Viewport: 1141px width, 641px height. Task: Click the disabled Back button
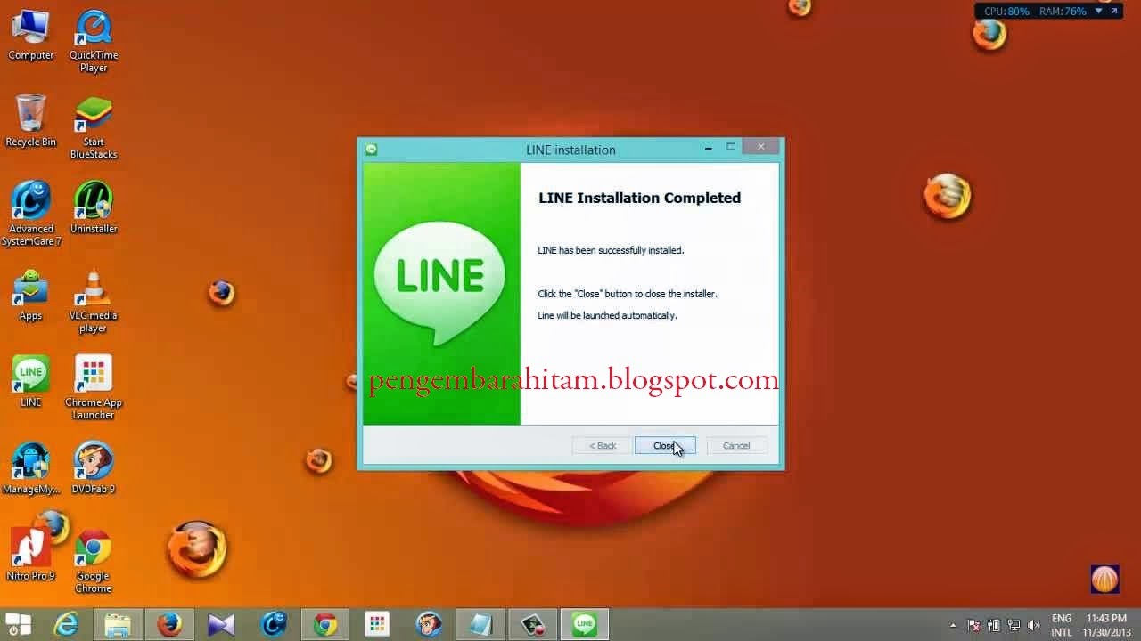603,446
